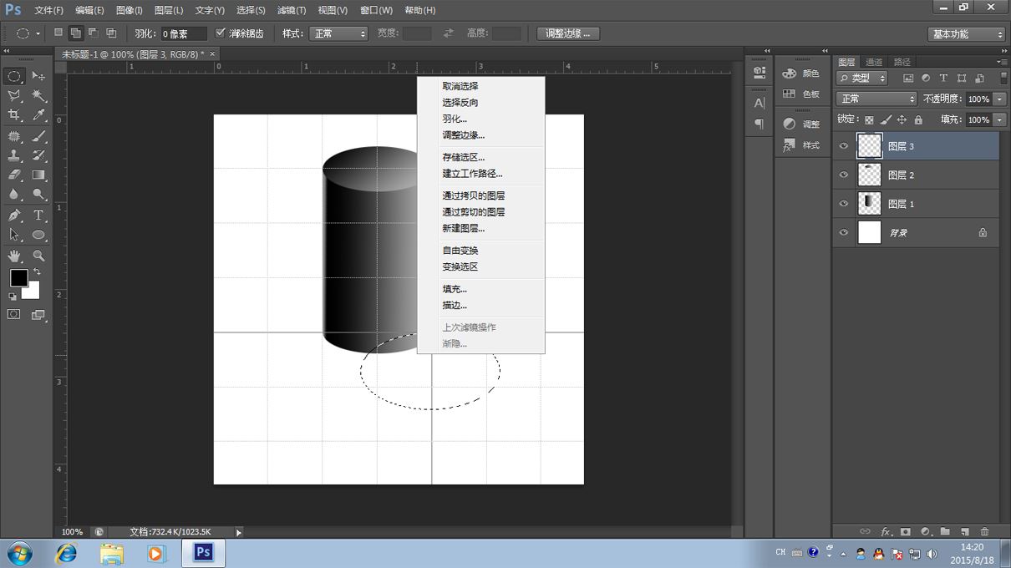This screenshot has width=1011, height=568.
Task: Open the 样式 styles panel
Action: [x=800, y=145]
